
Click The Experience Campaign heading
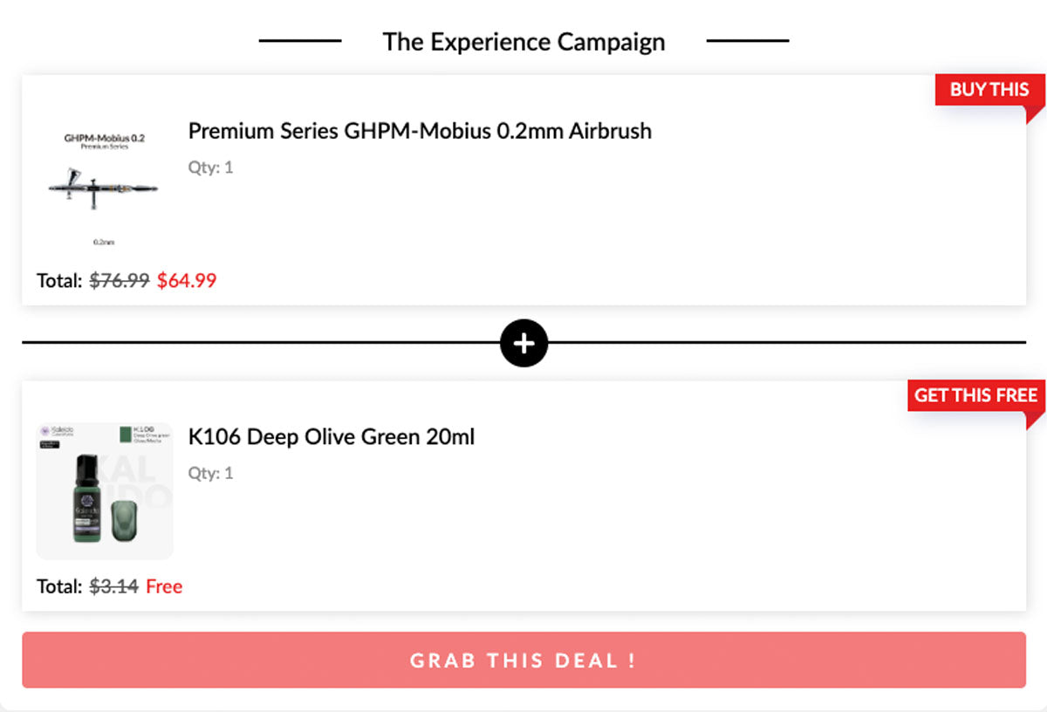(x=523, y=42)
